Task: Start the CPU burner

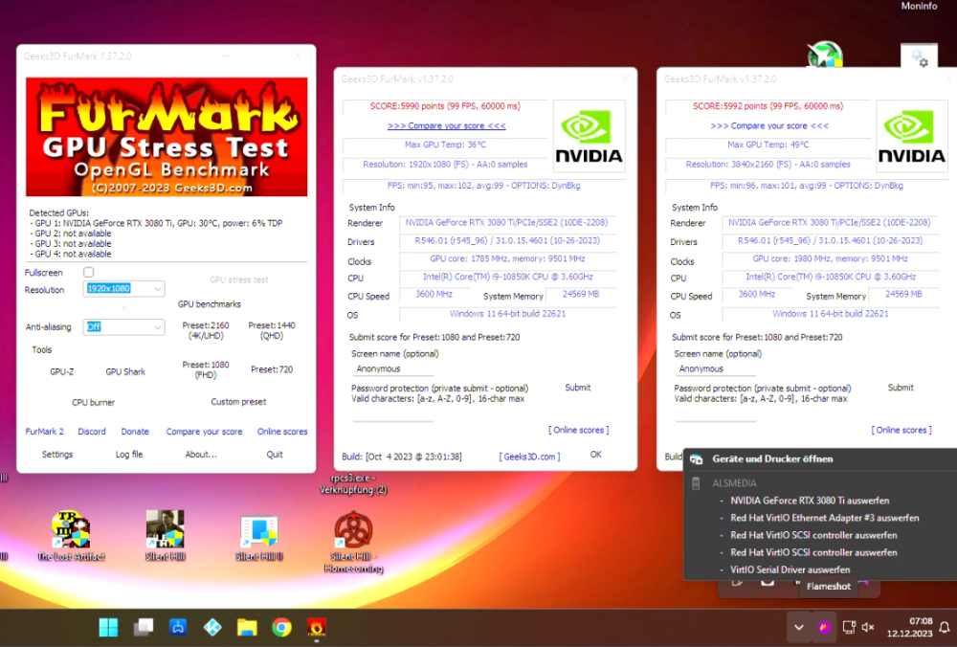Action: pyautogui.click(x=94, y=402)
